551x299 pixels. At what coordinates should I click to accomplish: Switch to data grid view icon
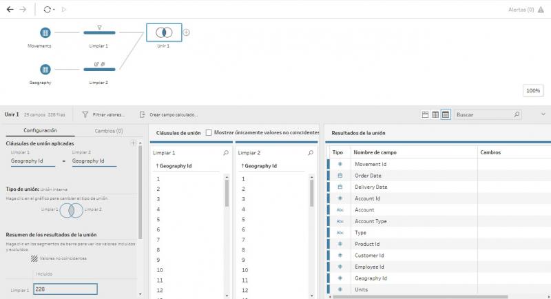click(x=435, y=114)
